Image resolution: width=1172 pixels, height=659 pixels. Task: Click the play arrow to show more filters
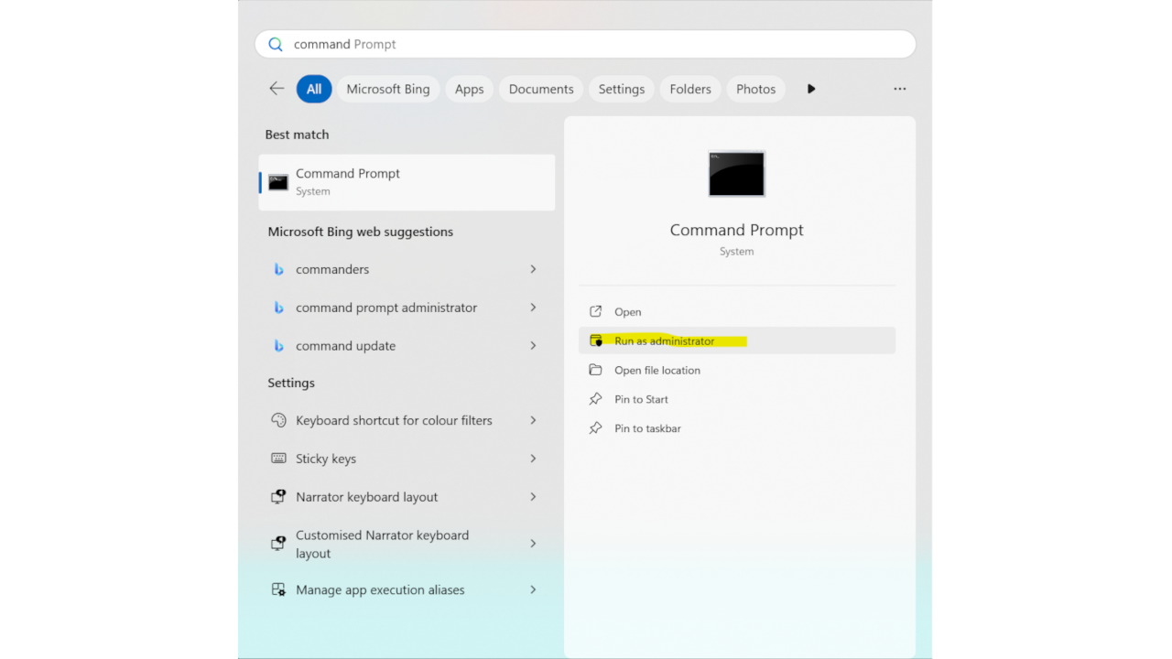811,89
